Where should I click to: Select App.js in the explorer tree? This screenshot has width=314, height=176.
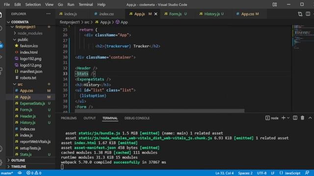pos(25,97)
